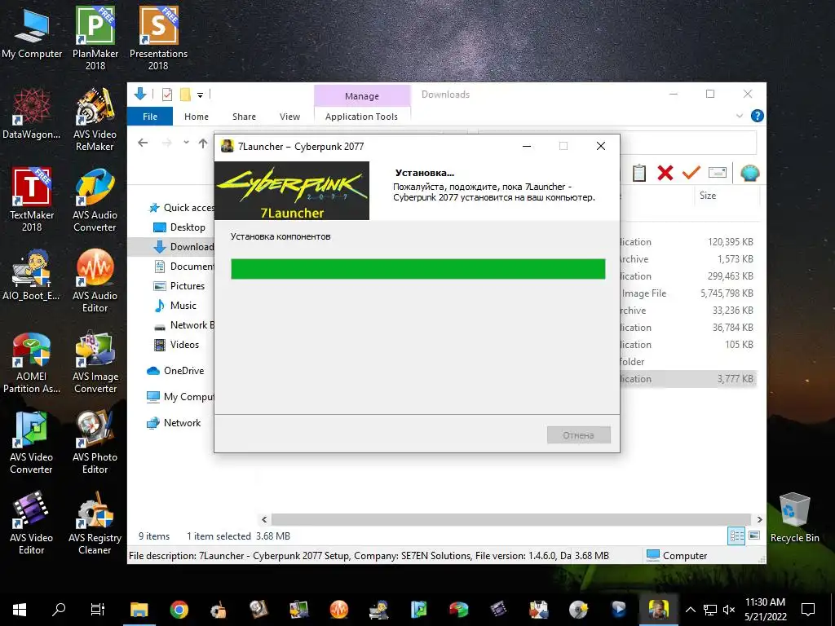The image size is (835, 626).
Task: Select the file row sized 105 KB
Action: pos(689,345)
